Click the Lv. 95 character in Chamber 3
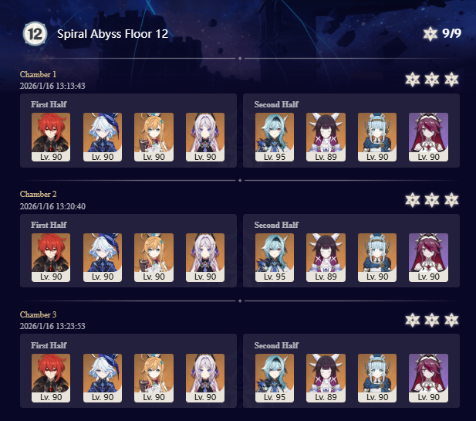Image resolution: width=476 pixels, height=421 pixels. point(275,378)
